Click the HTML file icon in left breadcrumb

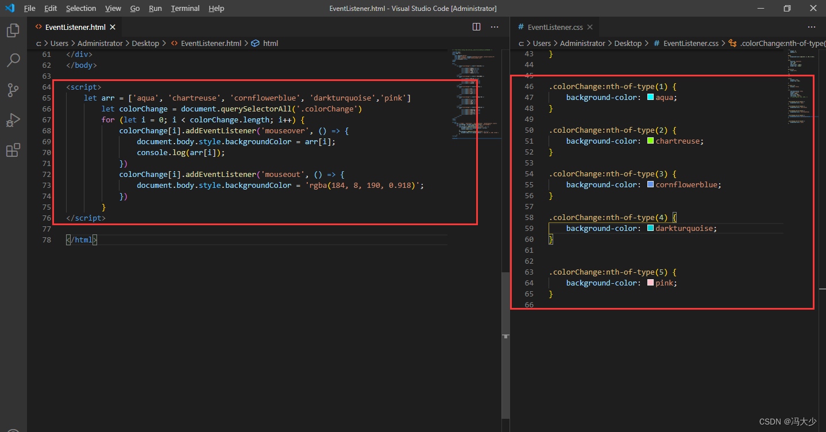pos(174,43)
